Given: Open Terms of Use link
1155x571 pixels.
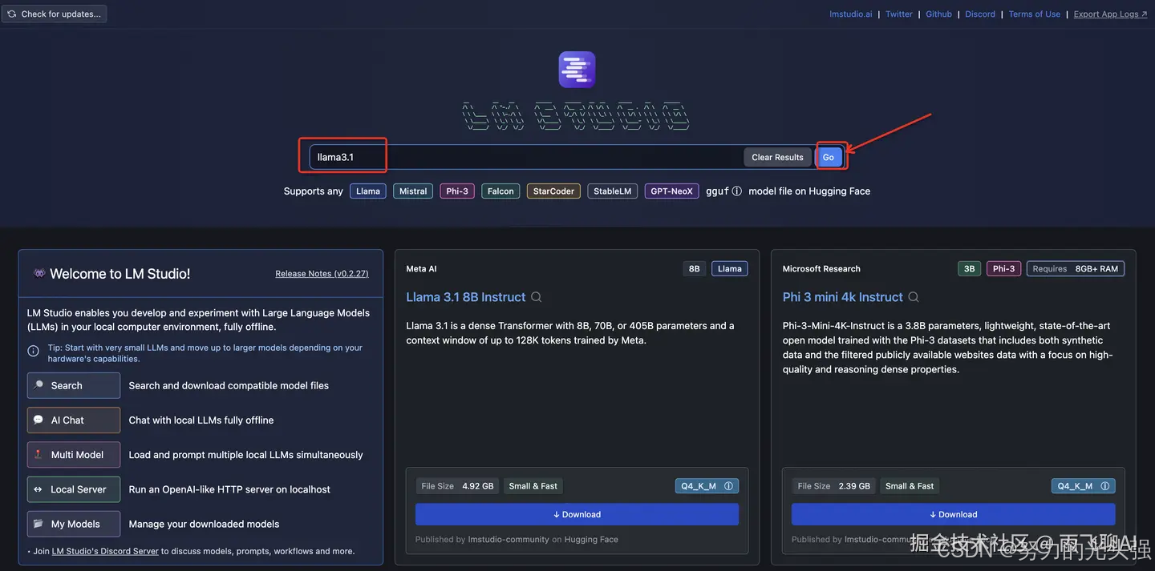Looking at the screenshot, I should point(1035,14).
